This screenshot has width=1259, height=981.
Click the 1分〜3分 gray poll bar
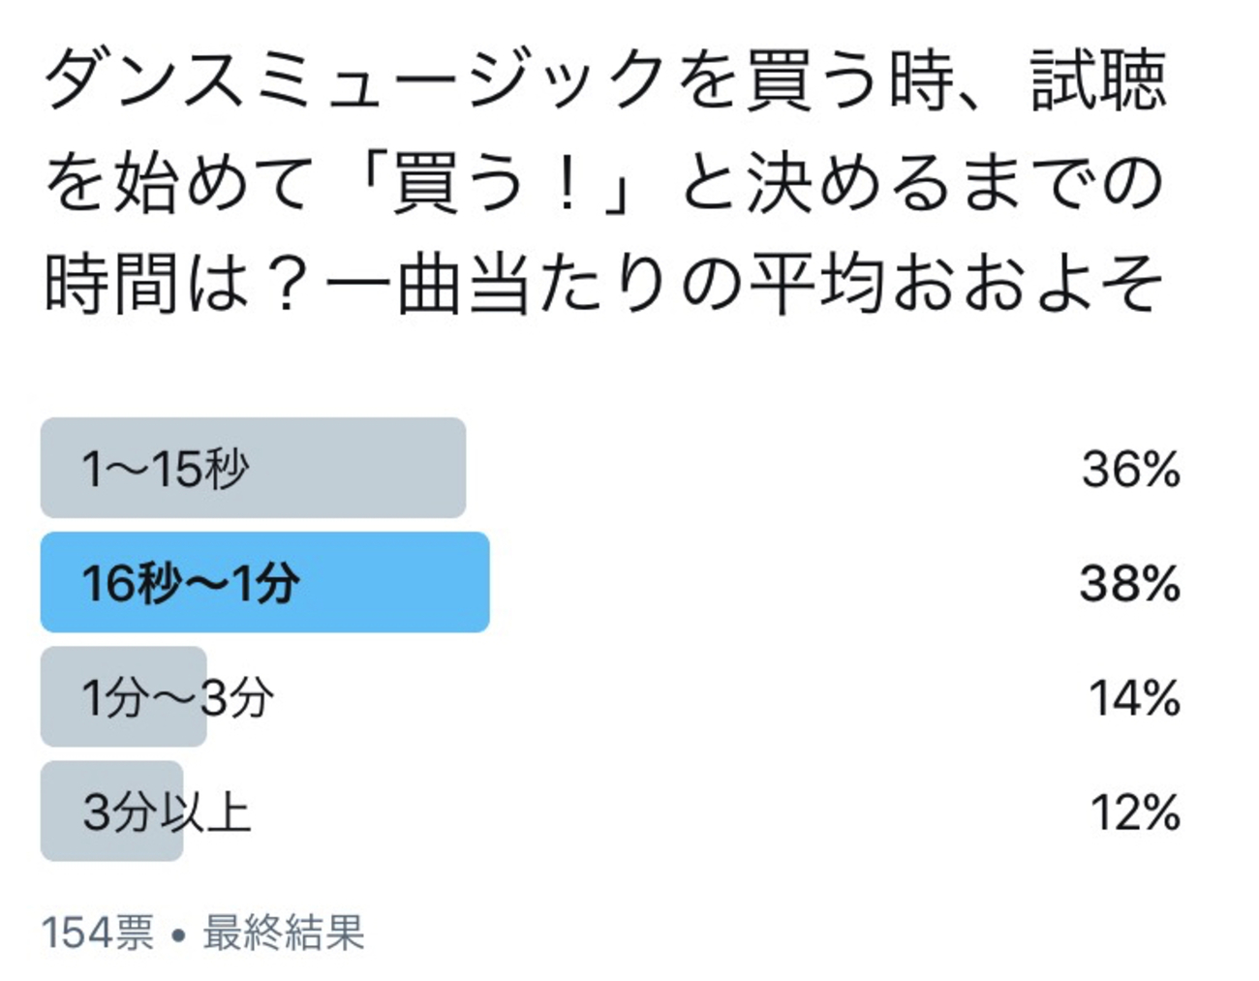point(124,697)
